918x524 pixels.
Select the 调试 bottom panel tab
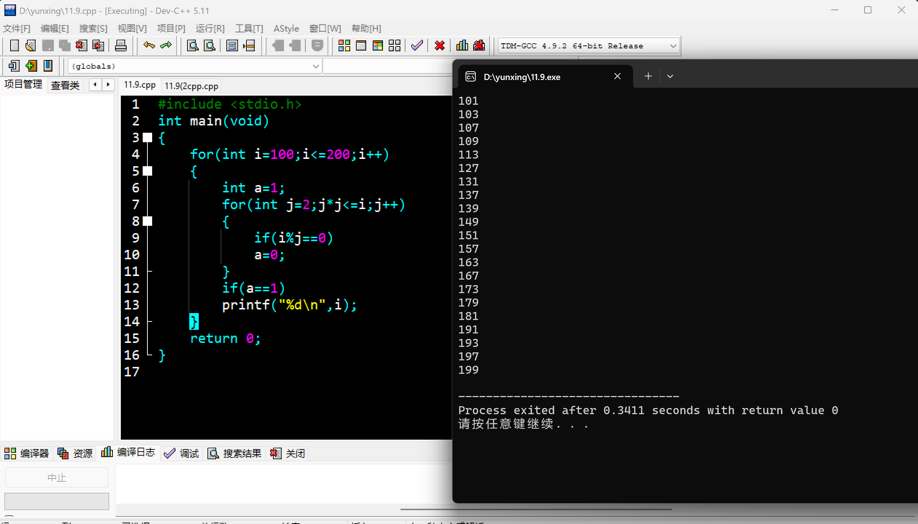[x=182, y=453]
